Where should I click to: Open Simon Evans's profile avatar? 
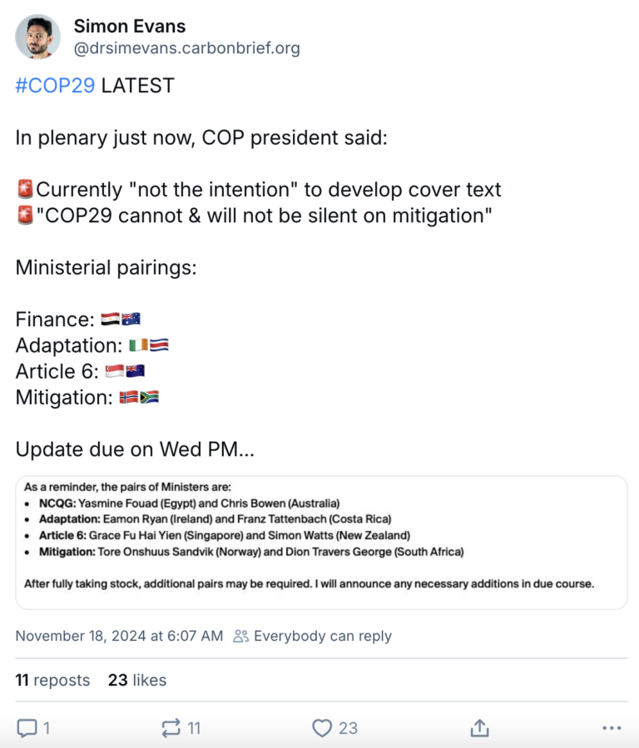pyautogui.click(x=38, y=37)
